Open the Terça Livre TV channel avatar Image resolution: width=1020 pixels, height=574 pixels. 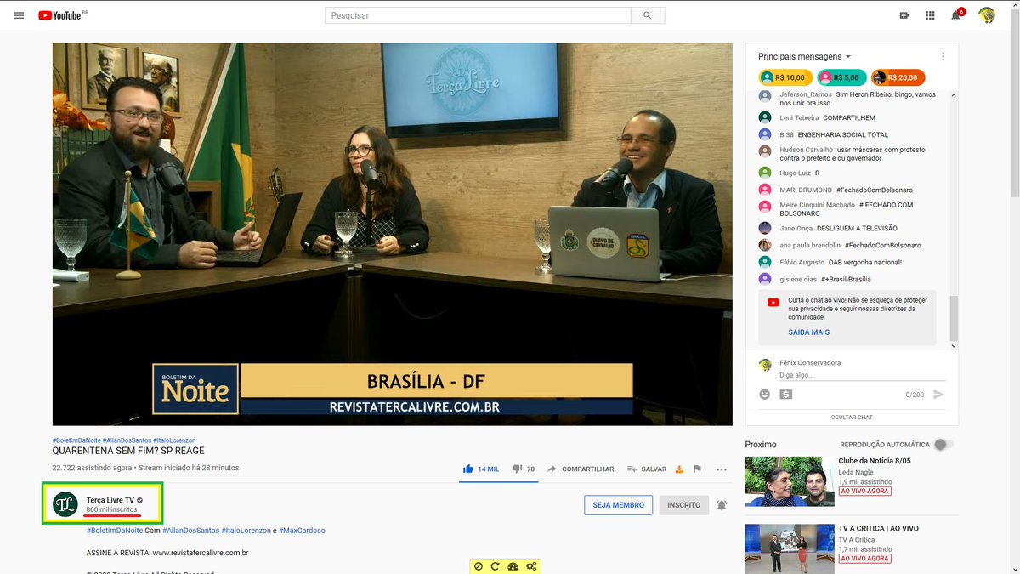[x=65, y=504]
